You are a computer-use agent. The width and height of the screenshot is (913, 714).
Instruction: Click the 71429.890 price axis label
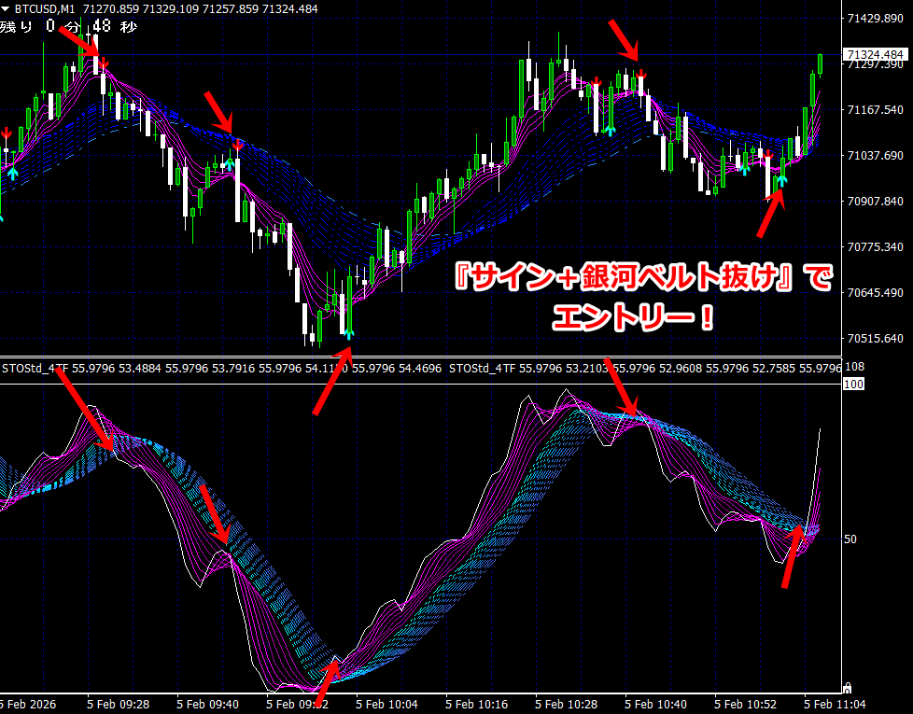tap(875, 19)
